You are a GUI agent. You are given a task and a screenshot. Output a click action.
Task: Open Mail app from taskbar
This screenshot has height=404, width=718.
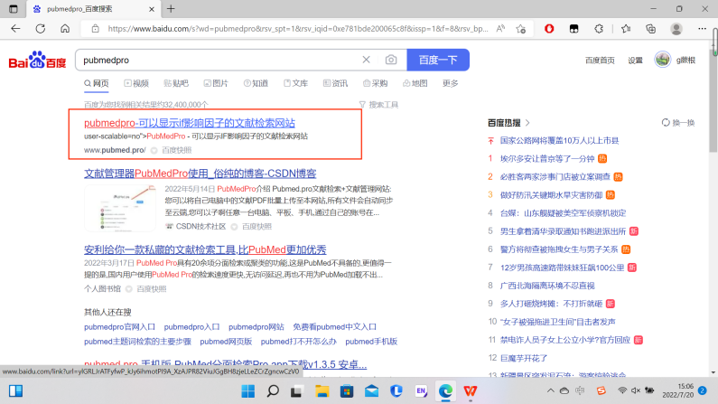tap(372, 391)
